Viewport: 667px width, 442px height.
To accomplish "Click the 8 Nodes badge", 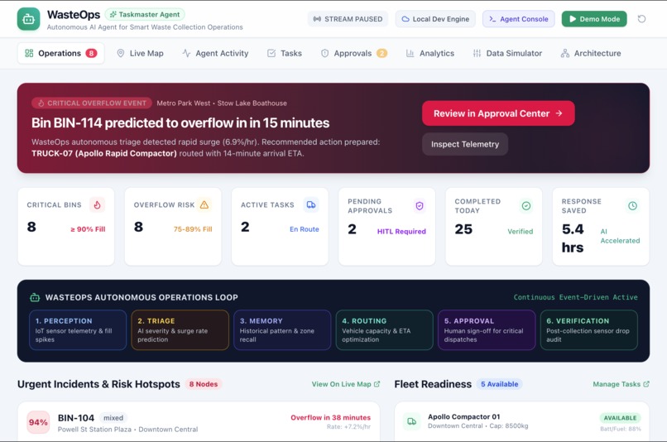I will tap(204, 384).
